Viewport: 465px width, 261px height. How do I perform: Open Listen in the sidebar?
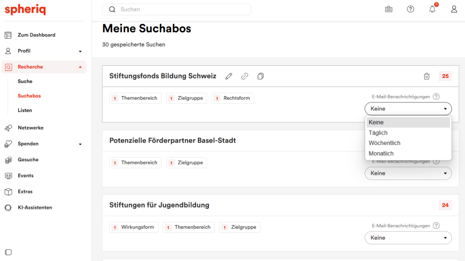[x=25, y=111]
